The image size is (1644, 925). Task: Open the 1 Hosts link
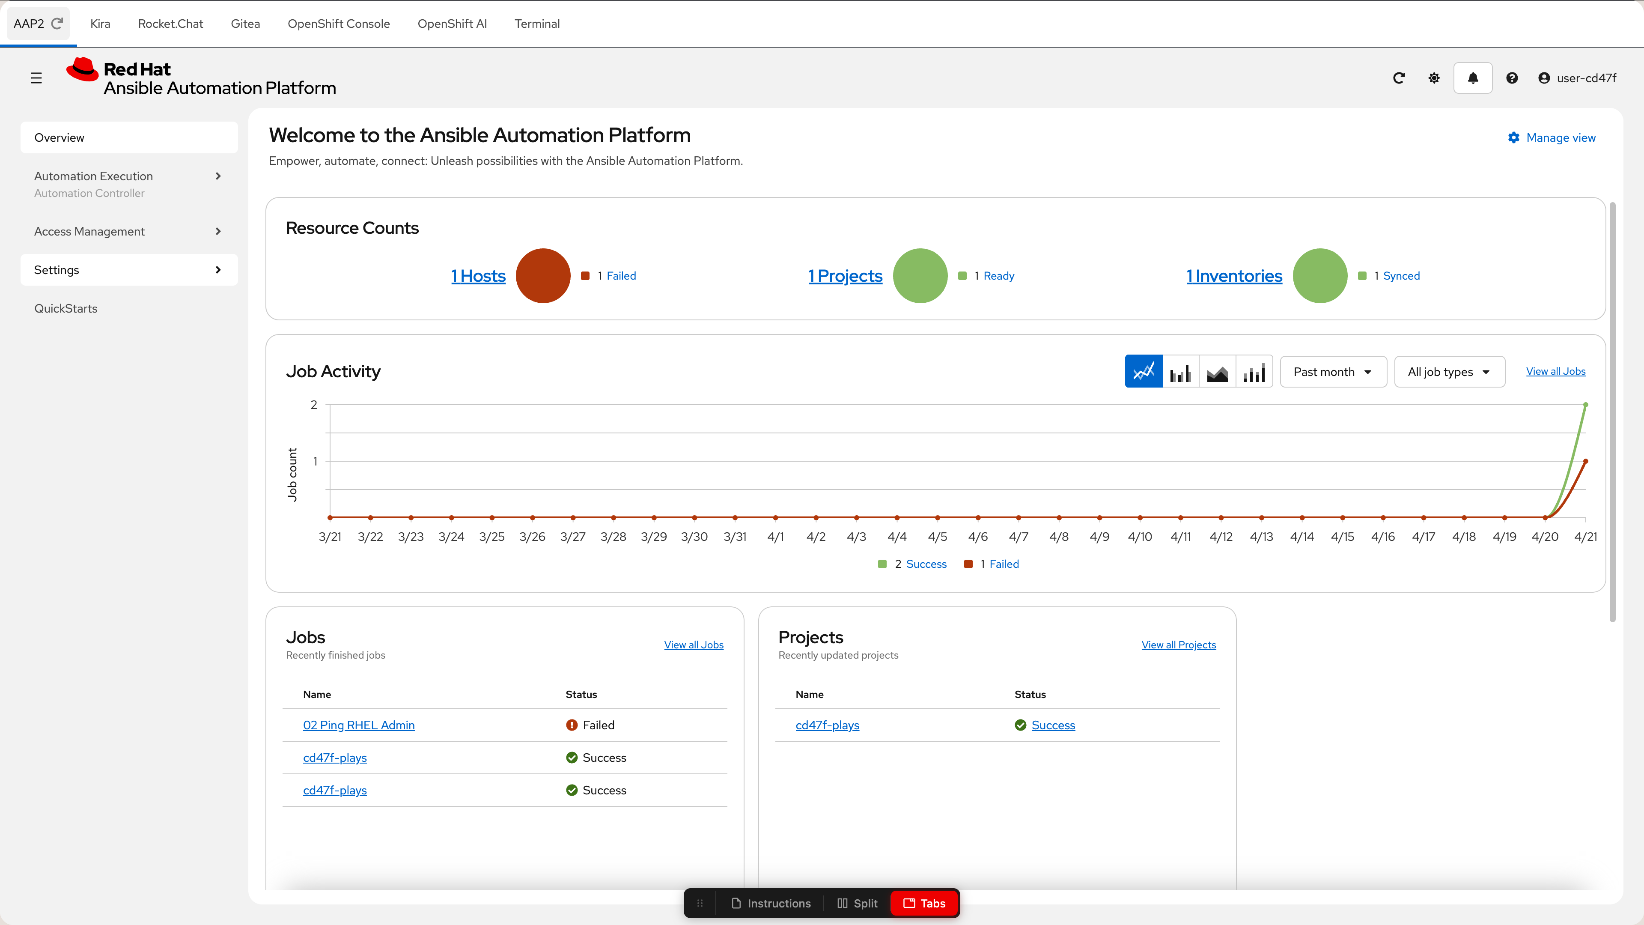(x=478, y=276)
